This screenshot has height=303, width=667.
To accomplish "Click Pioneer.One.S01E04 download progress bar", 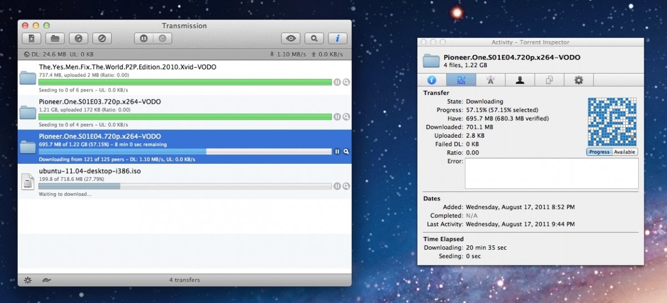I will point(185,151).
